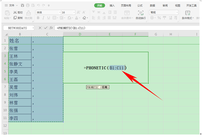This screenshot has height=137, width=202.
Task: Expand the font size 16 dropdown
Action: 74,13
